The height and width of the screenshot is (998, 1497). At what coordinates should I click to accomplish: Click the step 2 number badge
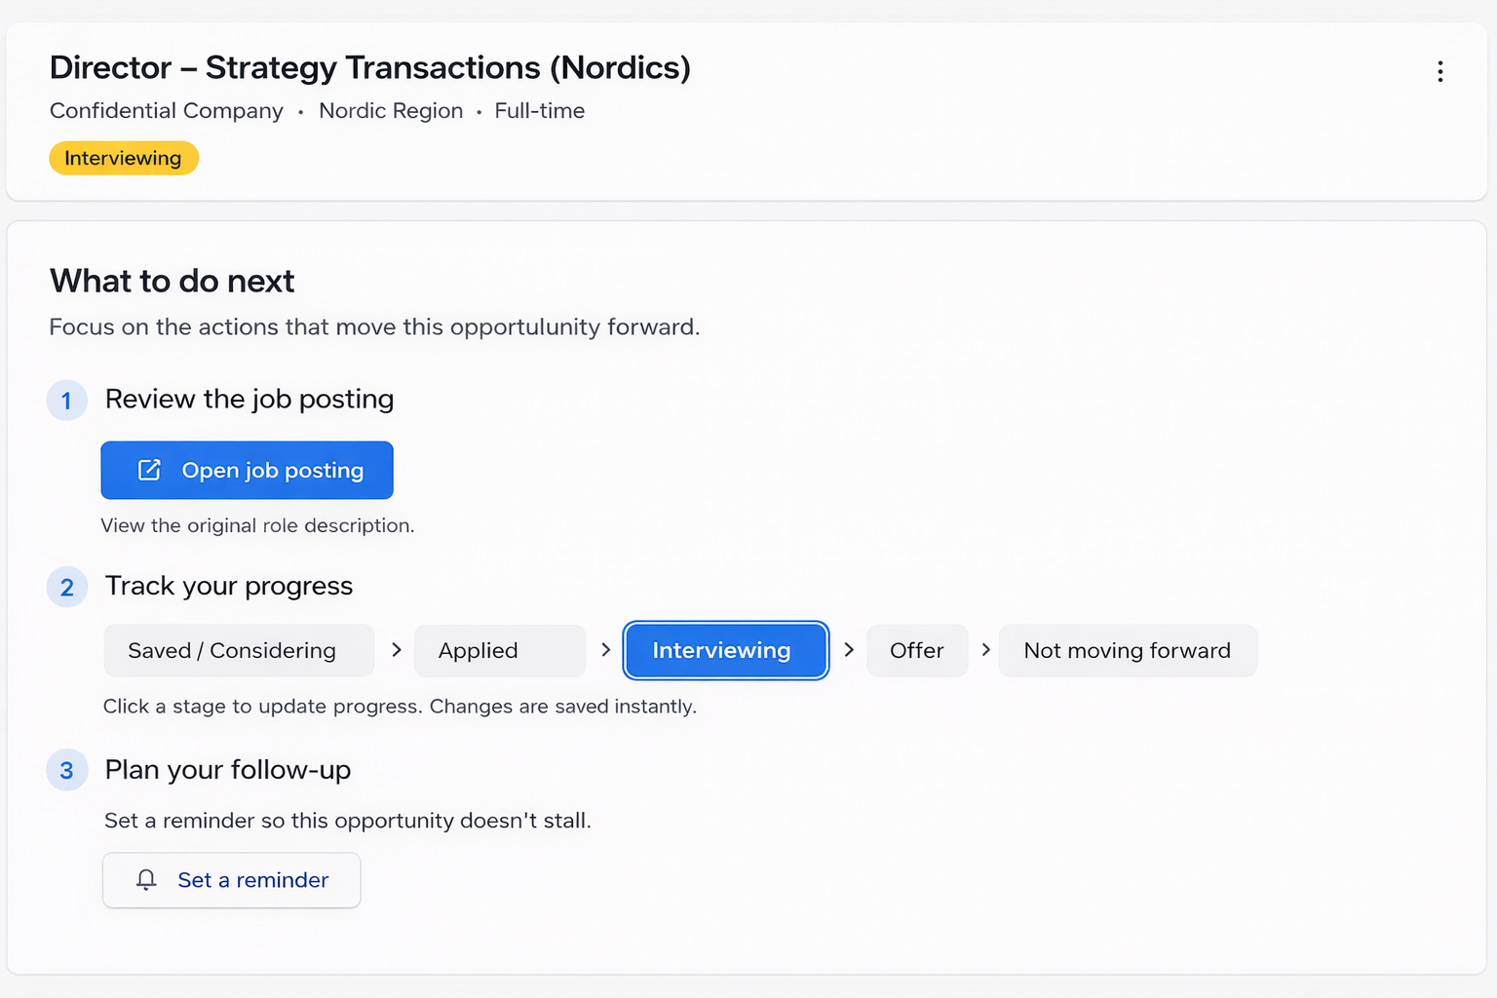(x=66, y=588)
